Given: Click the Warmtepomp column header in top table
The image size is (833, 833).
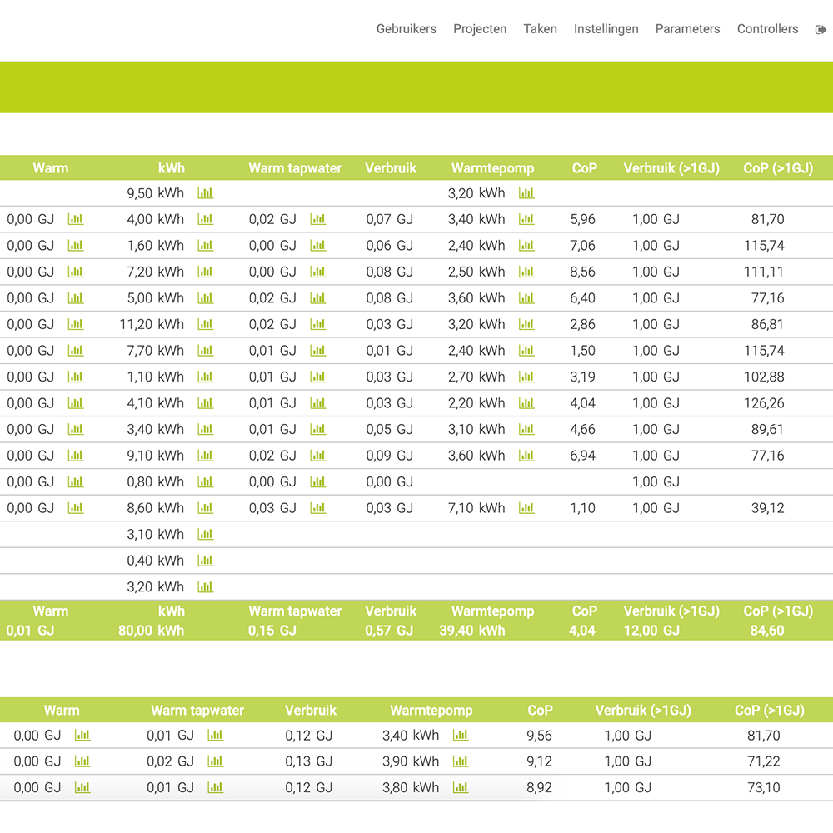Looking at the screenshot, I should pos(492,168).
